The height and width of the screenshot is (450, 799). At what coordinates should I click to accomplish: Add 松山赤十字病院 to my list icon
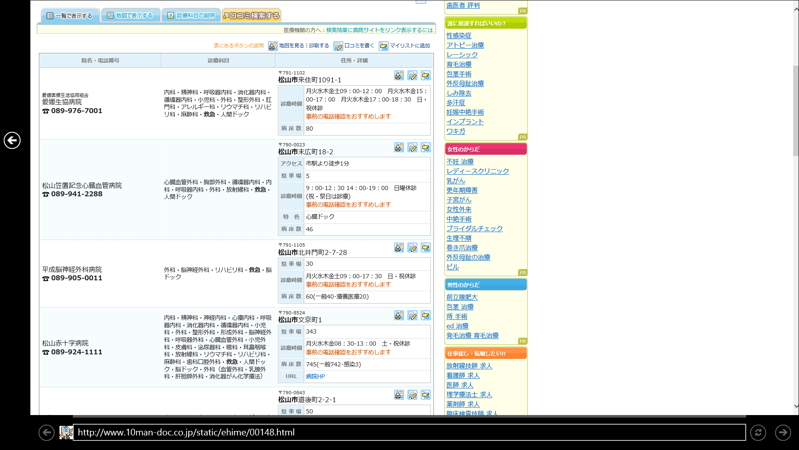coord(425,315)
